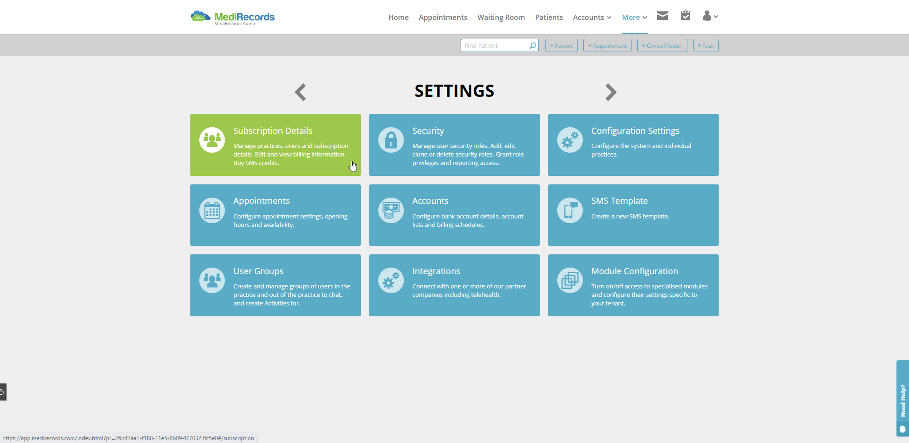Image resolution: width=909 pixels, height=443 pixels.
Task: Open the messages envelope icon
Action: [662, 16]
